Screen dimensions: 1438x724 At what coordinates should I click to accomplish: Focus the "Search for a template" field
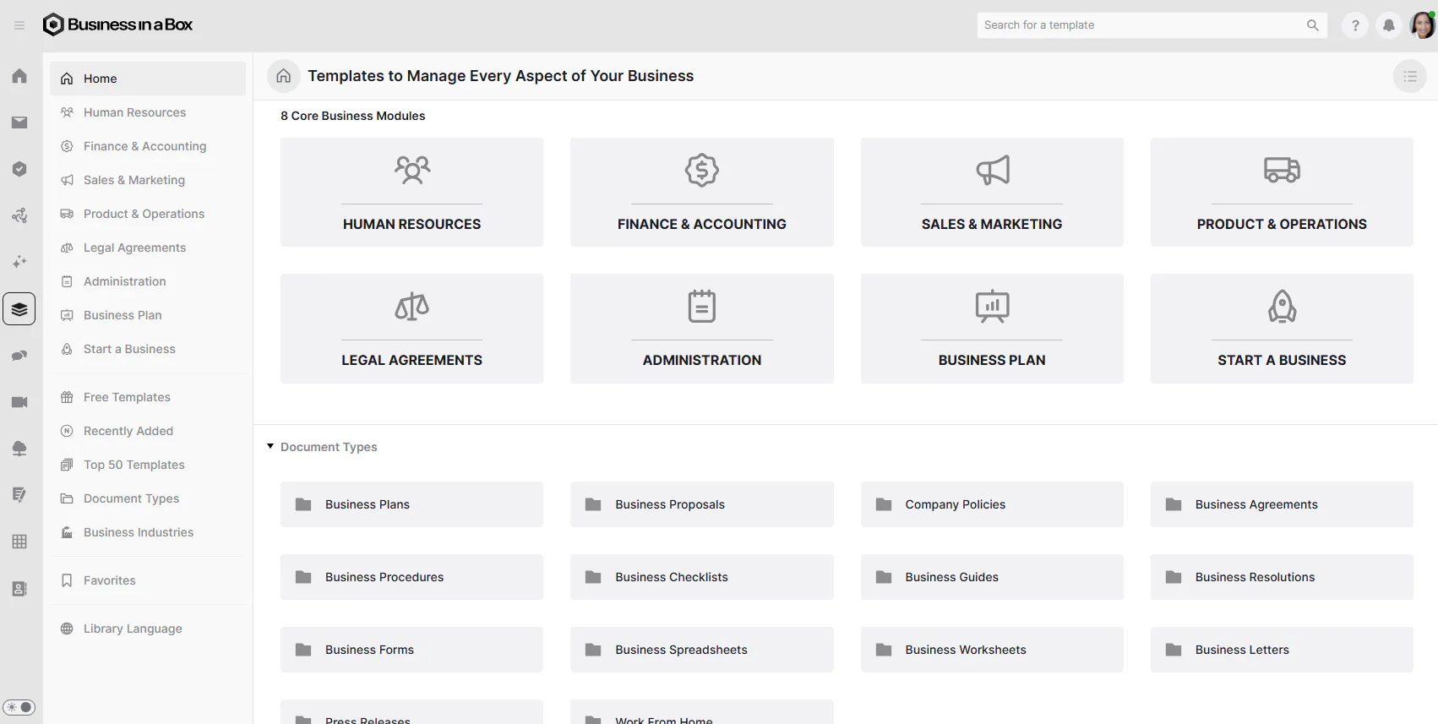[1152, 25]
